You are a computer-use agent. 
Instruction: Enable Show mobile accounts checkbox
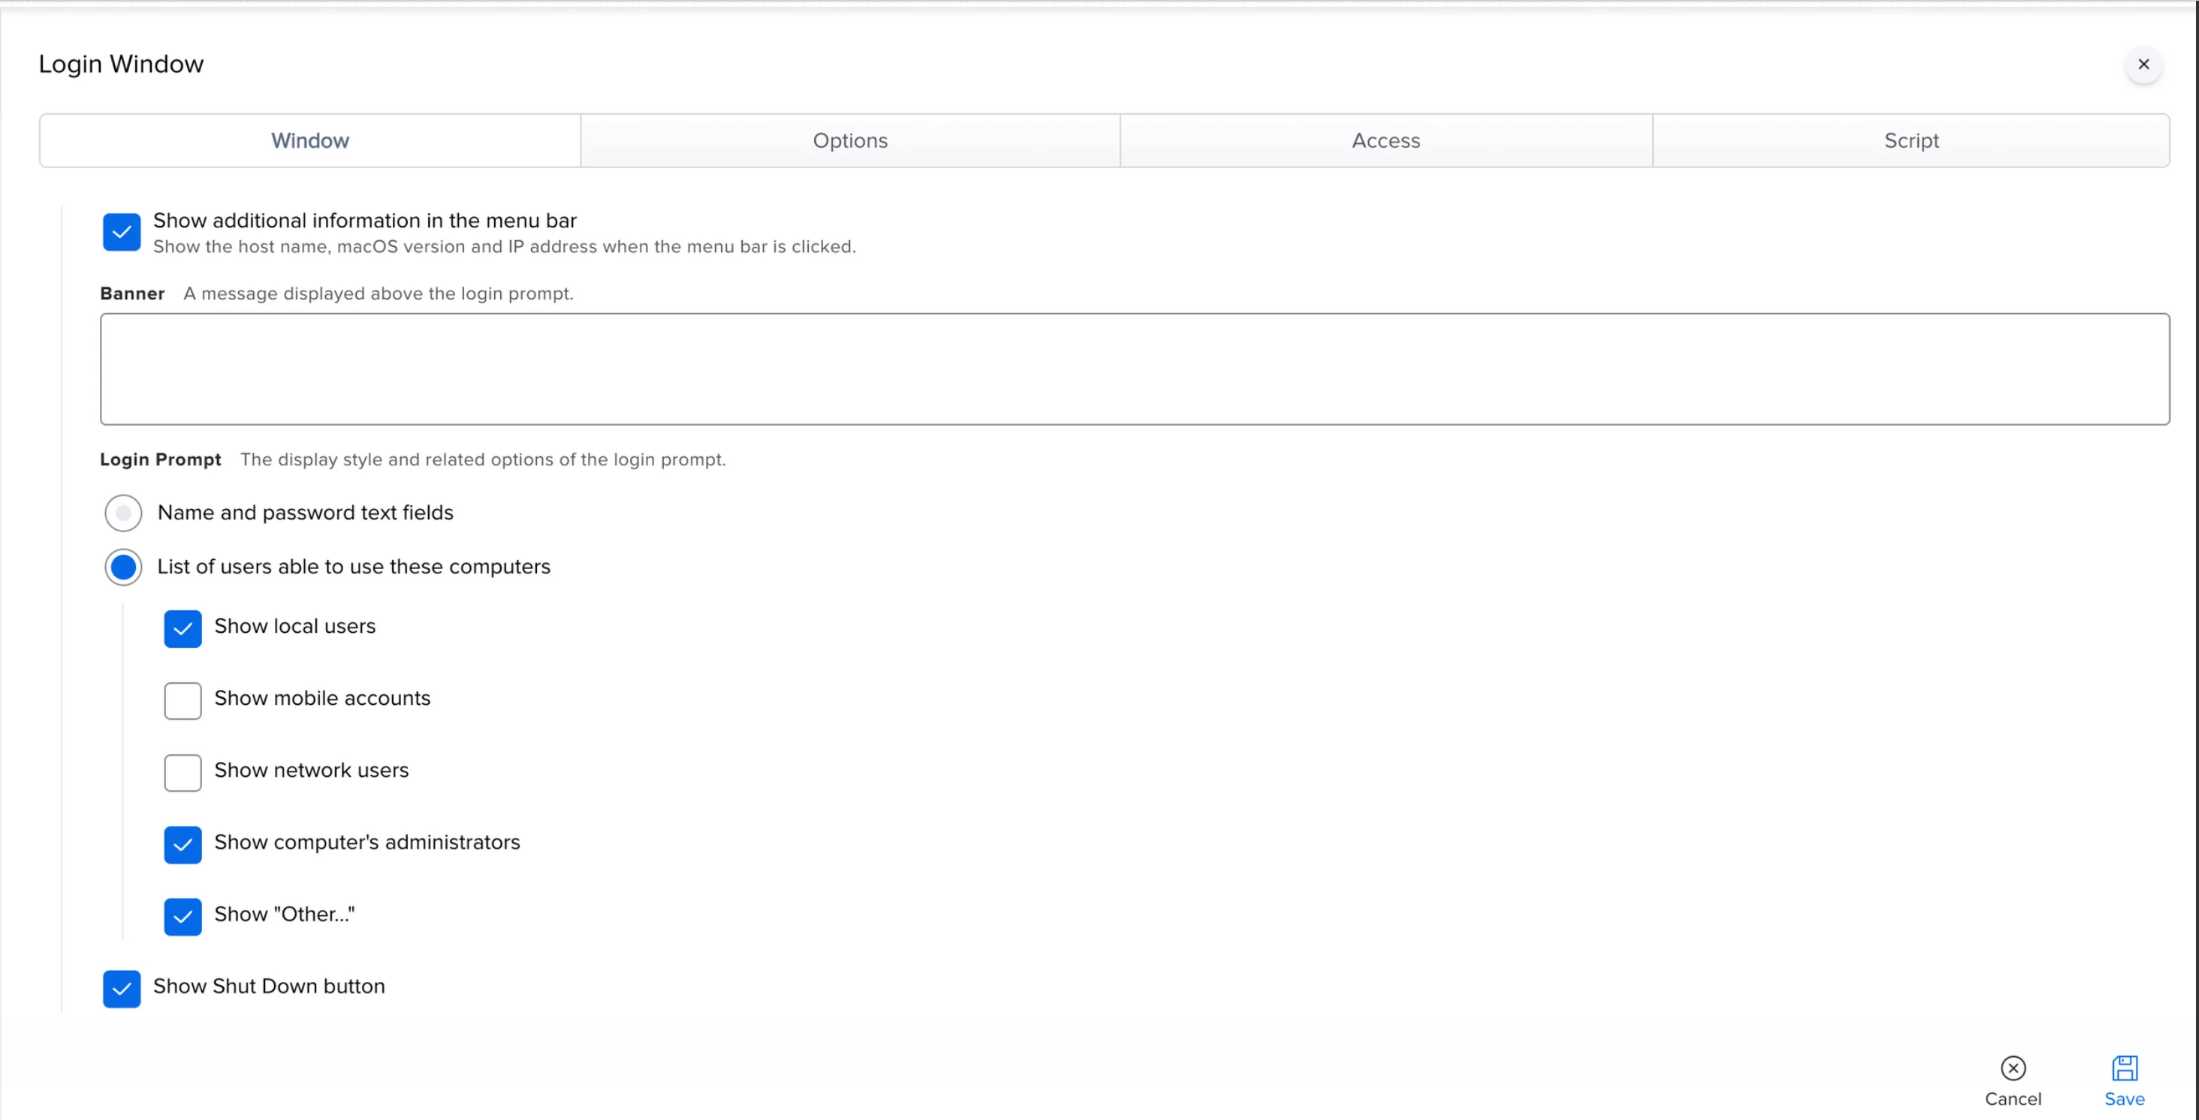(182, 700)
